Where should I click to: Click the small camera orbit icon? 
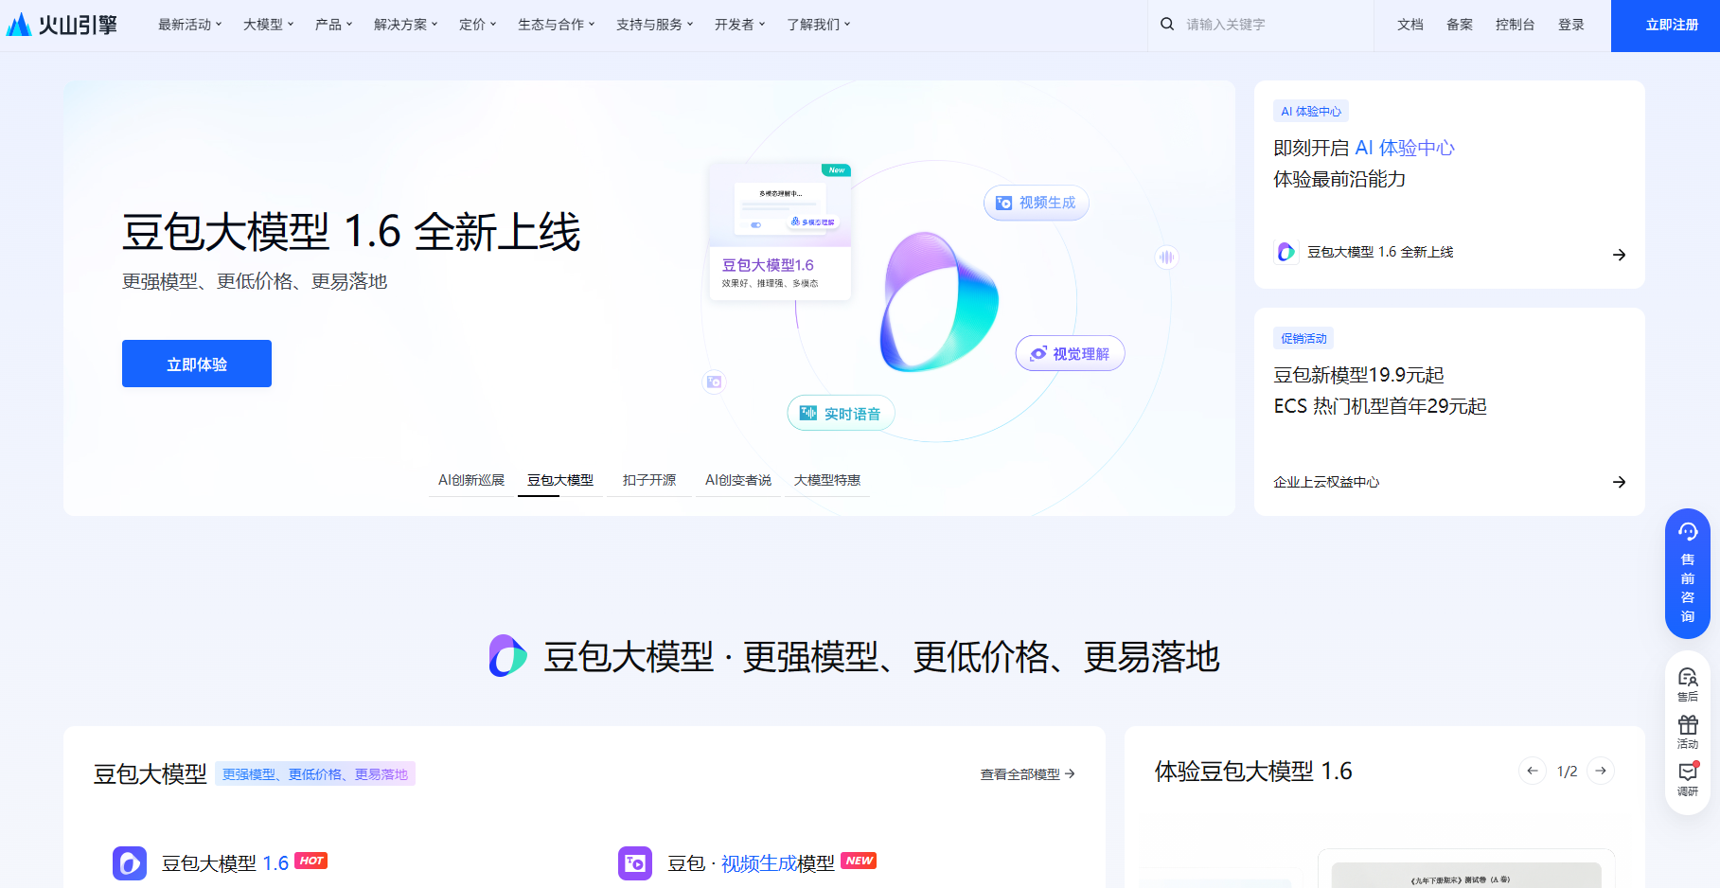(x=714, y=382)
